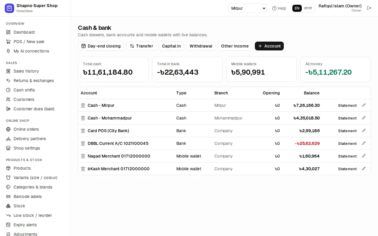Open Statement for Card POS (City Bank)
The height and width of the screenshot is (236, 378).
pyautogui.click(x=347, y=131)
